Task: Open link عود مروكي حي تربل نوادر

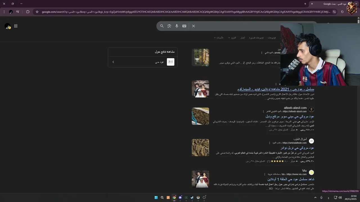Action: click(297, 148)
